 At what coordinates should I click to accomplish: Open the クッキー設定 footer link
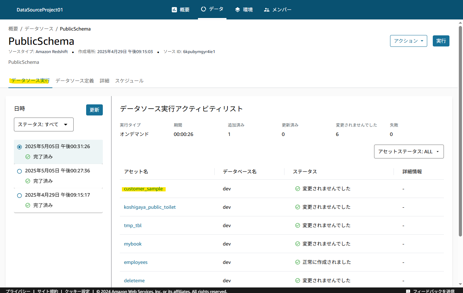(x=77, y=291)
